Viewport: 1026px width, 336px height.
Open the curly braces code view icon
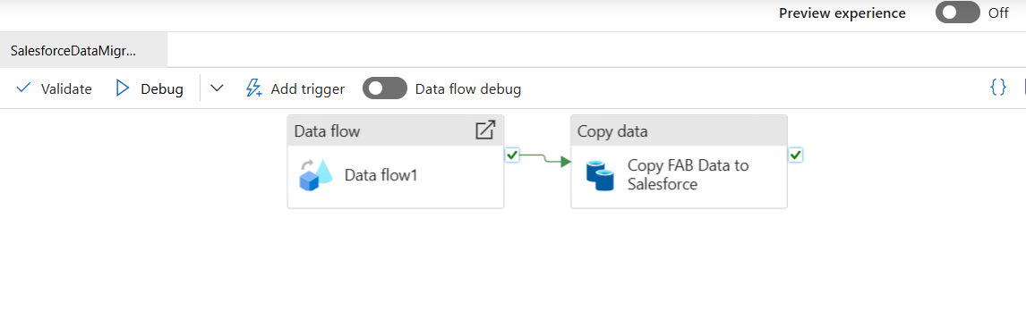point(998,87)
